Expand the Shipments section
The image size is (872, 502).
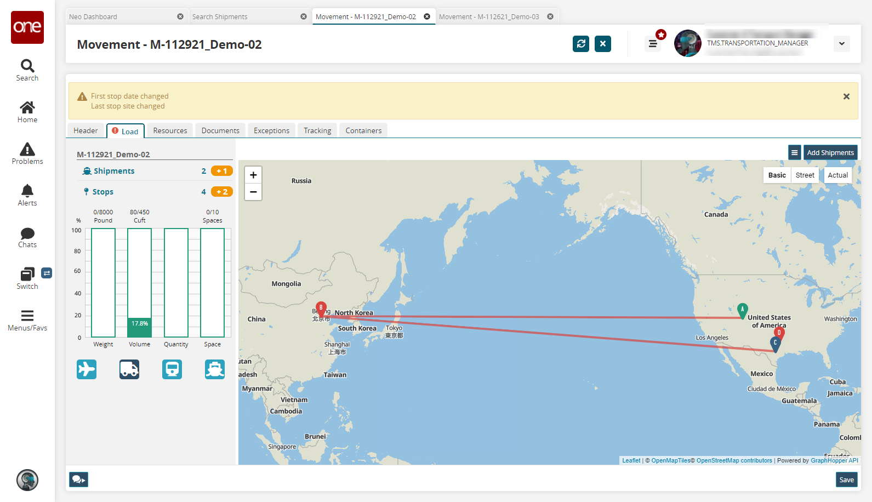click(114, 171)
